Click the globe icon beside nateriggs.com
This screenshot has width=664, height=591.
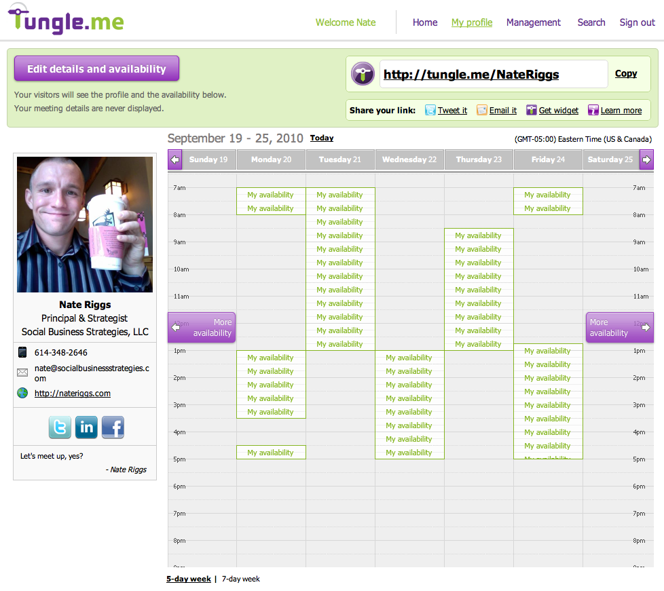coord(22,393)
